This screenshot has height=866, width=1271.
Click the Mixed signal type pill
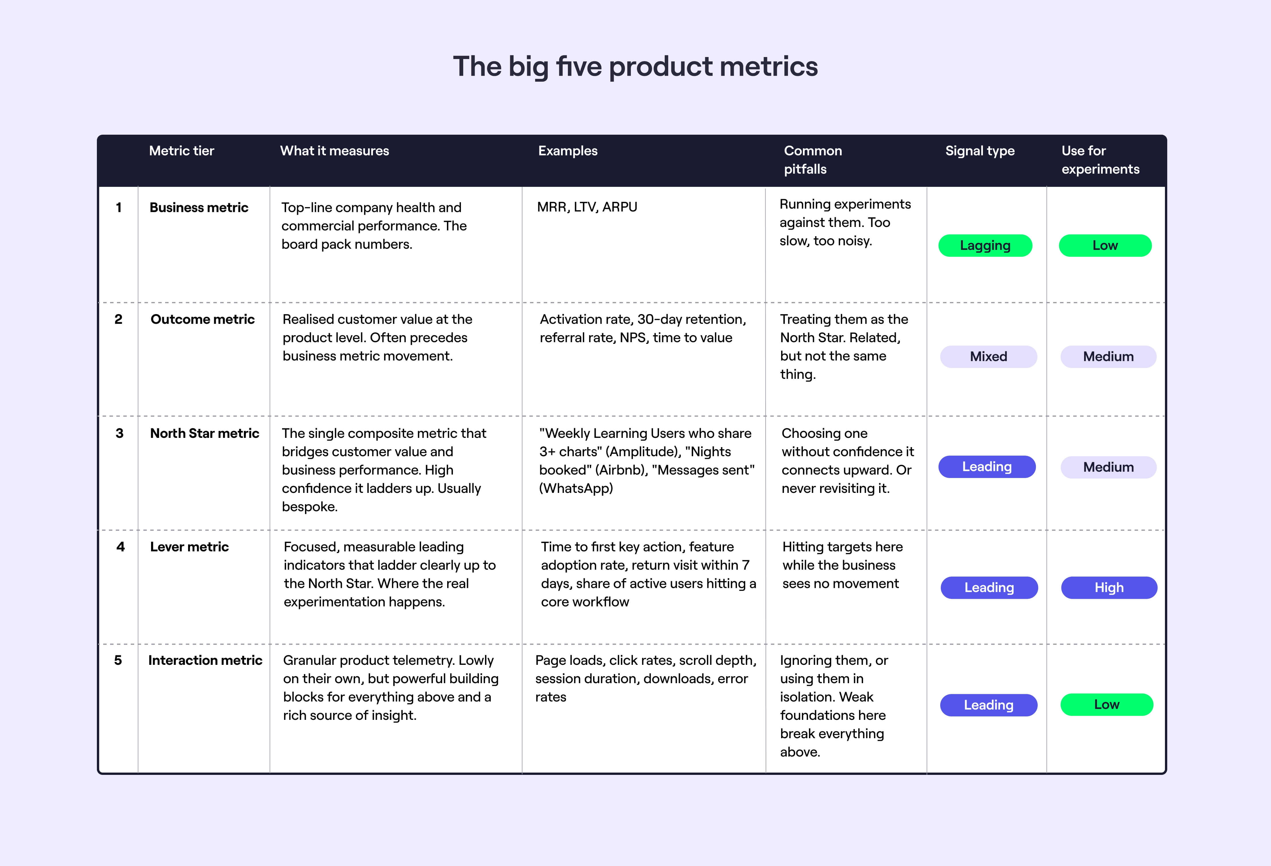pos(988,356)
